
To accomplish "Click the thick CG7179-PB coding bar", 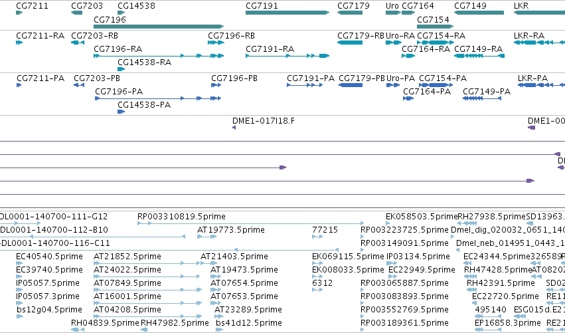I will point(351,85).
